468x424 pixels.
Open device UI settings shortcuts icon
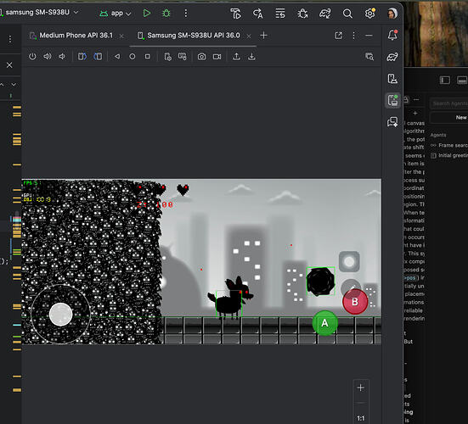pos(167,56)
